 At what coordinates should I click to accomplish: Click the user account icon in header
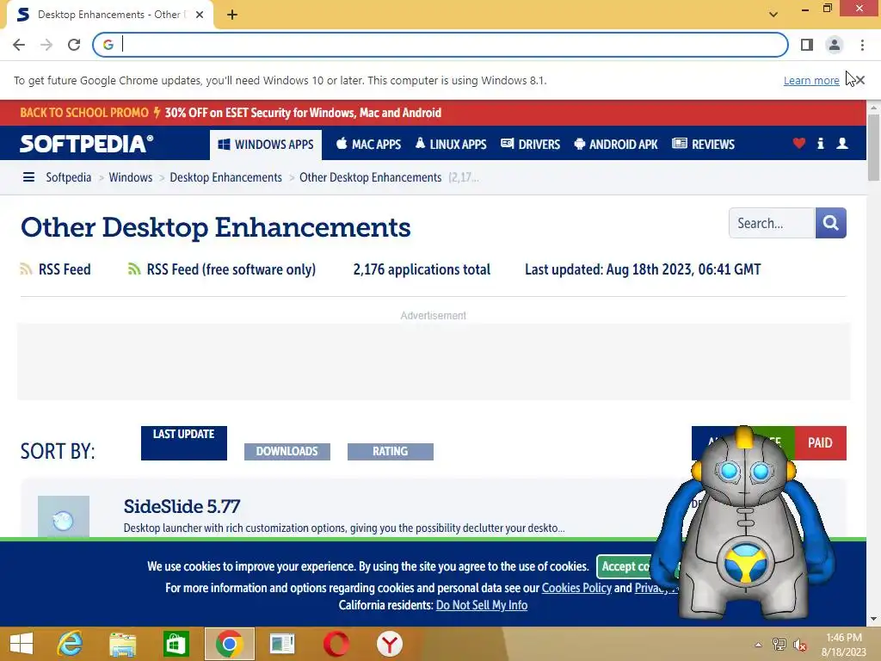pos(842,144)
